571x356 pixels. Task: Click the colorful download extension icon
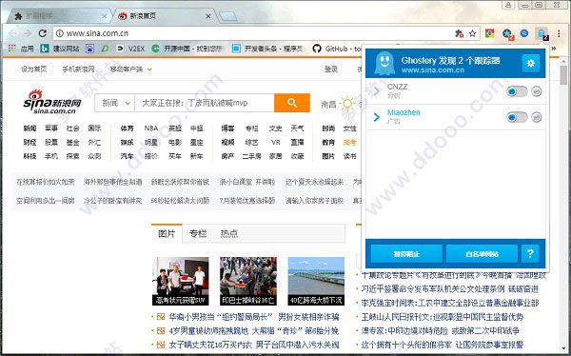(490, 33)
